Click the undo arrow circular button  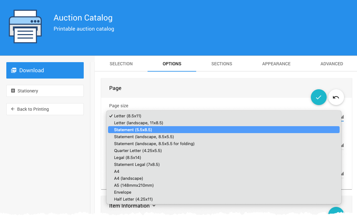tap(336, 97)
